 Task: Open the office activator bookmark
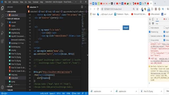pos(154,14)
